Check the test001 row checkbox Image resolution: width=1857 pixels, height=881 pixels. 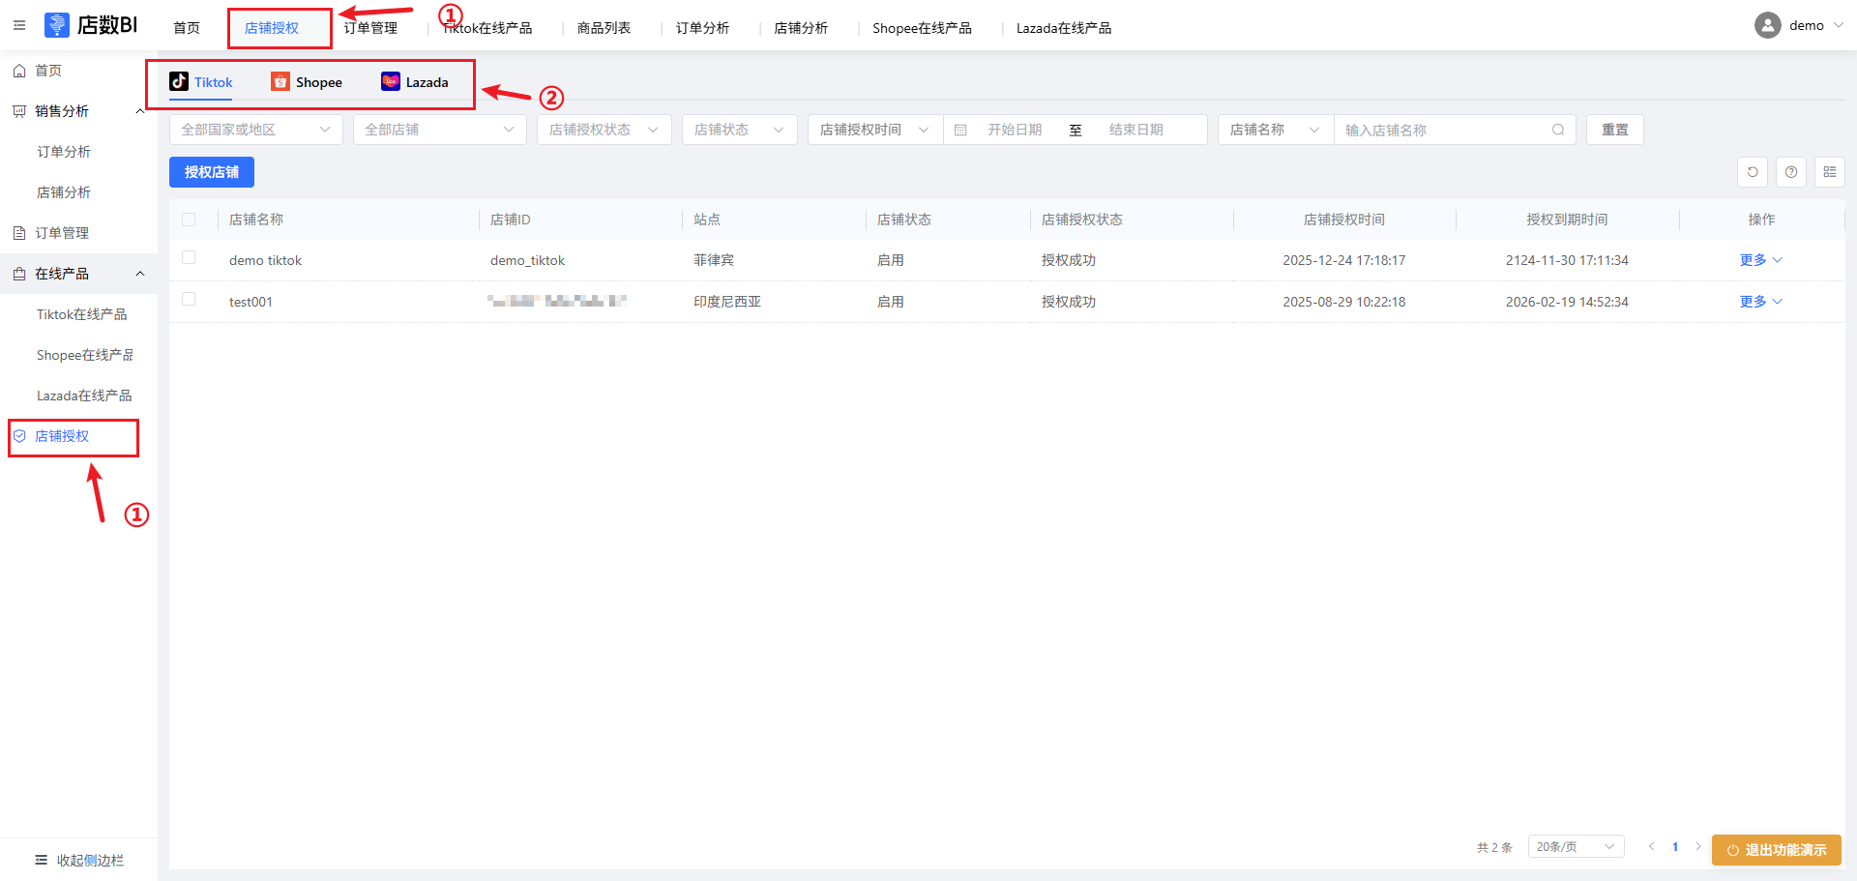(189, 300)
